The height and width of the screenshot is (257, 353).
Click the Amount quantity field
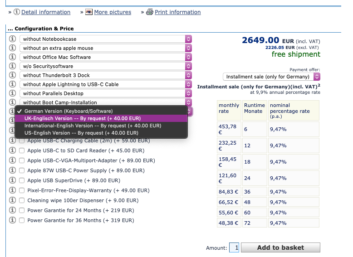click(x=234, y=247)
